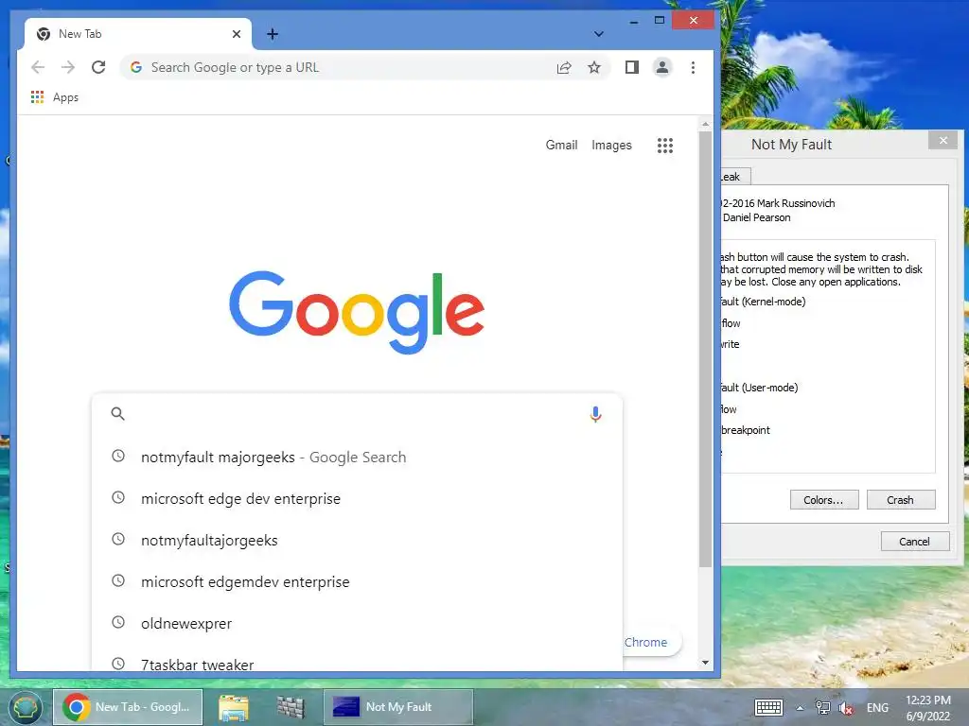Viewport: 969px width, 726px height.
Task: Reload the page in Chrome
Action: (98, 67)
